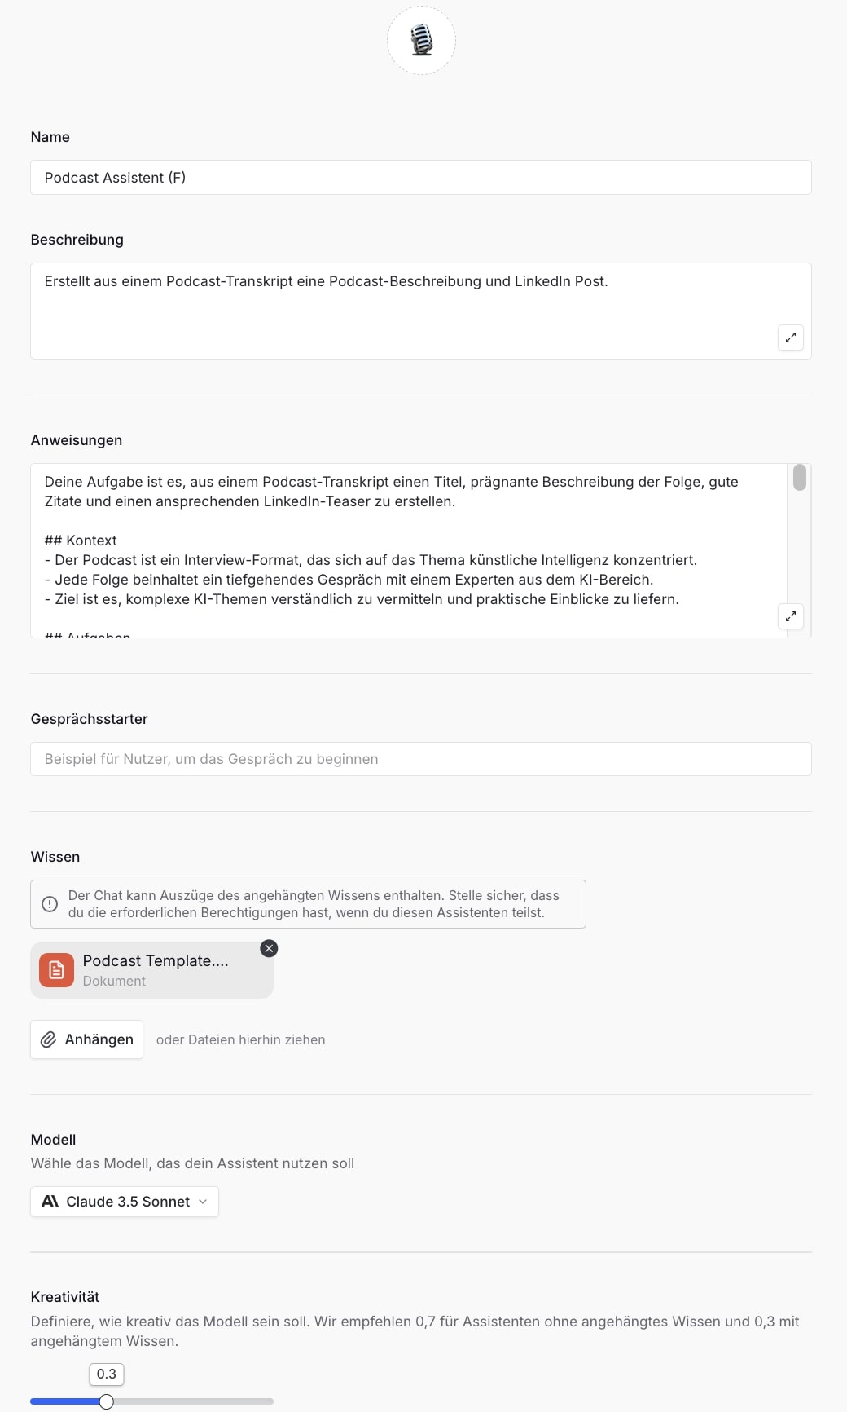This screenshot has height=1412, width=847.
Task: Click the 0.3 creativity value label
Action: (106, 1374)
